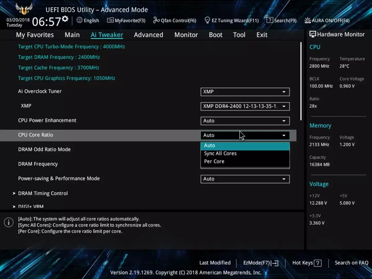Screen dimensions: 372x279
Task: Switch to My Favorites tab
Action: 35,35
